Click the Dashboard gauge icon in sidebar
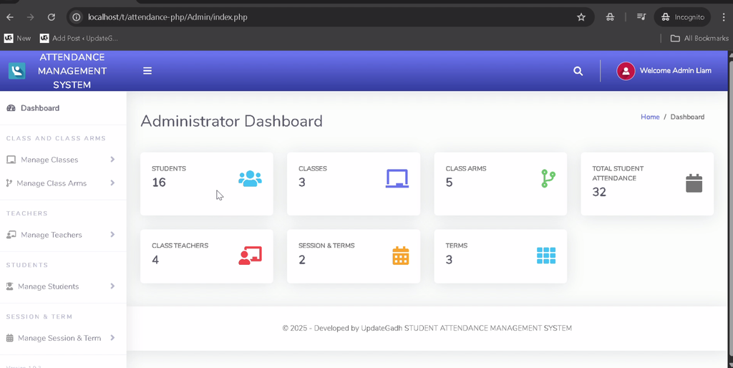This screenshot has height=368, width=733. (11, 108)
